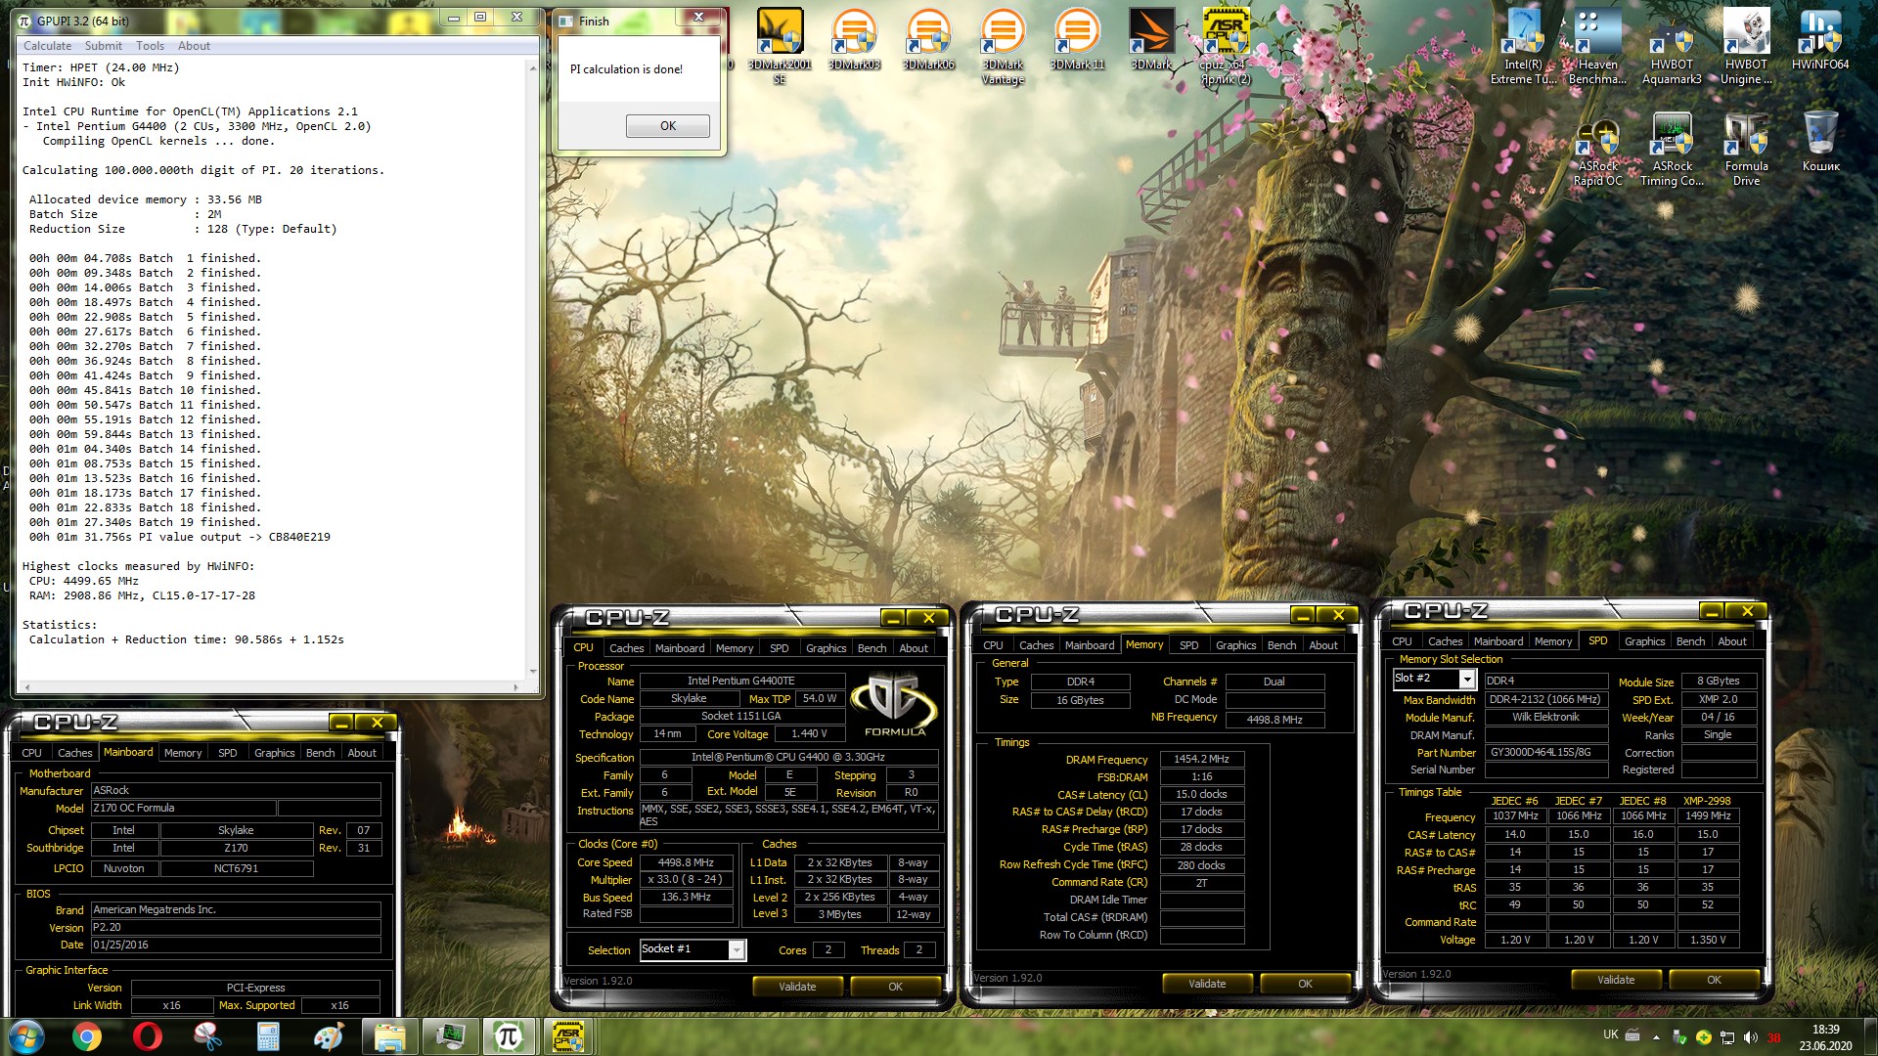Open Intel(R) Extreme Tuning desktop icon
Viewport: 1878px width, 1056px height.
point(1524,46)
